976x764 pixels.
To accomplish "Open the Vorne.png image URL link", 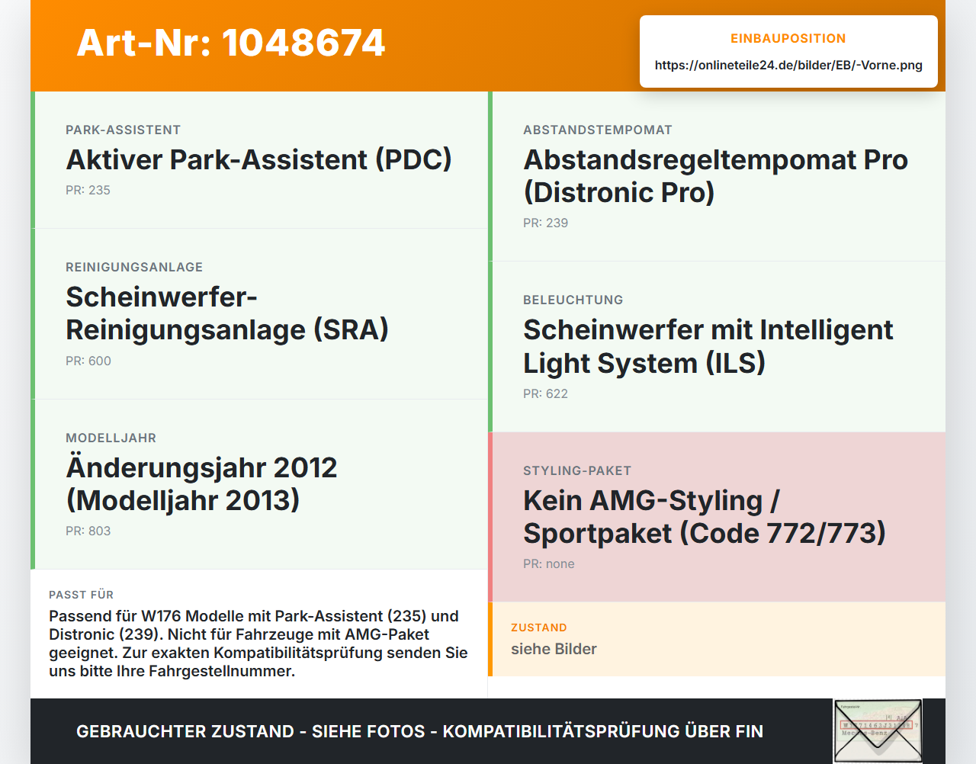I will coord(788,65).
